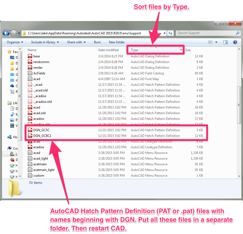The width and height of the screenshot is (243, 234).
Task: Click the Change your view icon
Action: point(210,42)
